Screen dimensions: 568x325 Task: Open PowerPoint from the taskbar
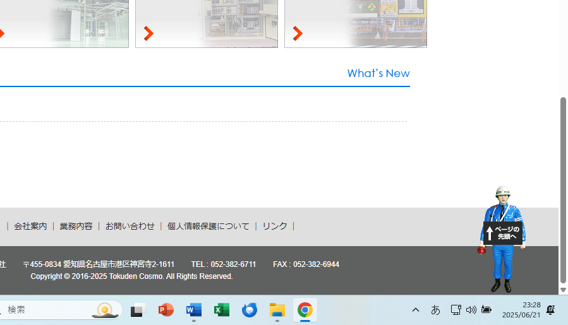166,310
